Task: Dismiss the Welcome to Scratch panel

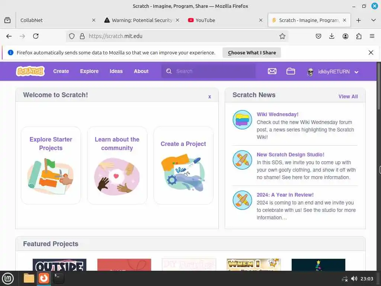Action: (x=209, y=97)
